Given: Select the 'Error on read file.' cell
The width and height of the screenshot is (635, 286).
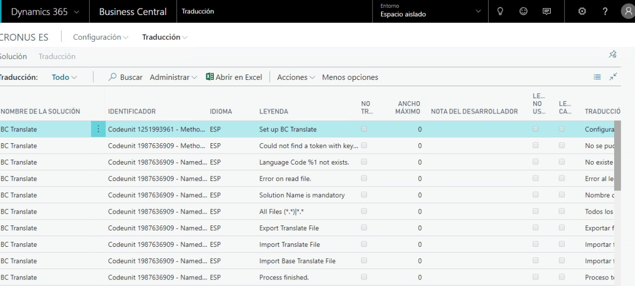Looking at the screenshot, I should pos(285,178).
